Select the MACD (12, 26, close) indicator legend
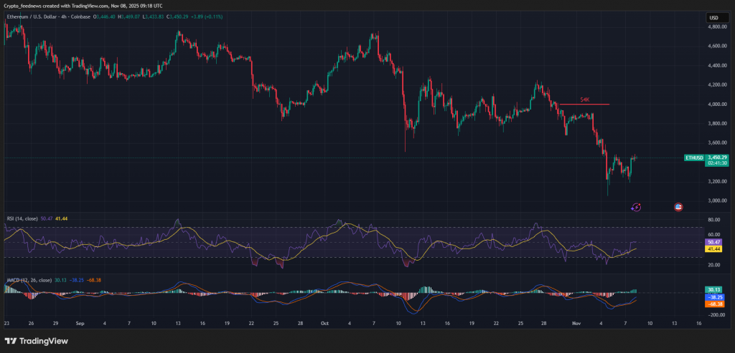Screen dimensions: 735x353 click(27, 280)
